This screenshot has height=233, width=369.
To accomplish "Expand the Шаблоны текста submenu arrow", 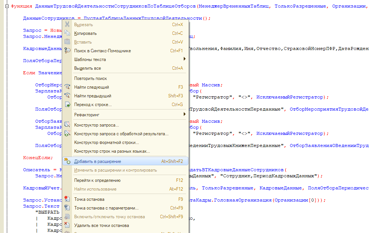I will (184, 59).
